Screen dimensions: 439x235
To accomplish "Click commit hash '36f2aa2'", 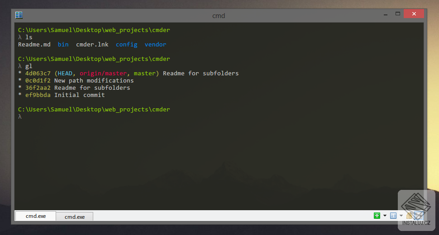I will click(38, 88).
